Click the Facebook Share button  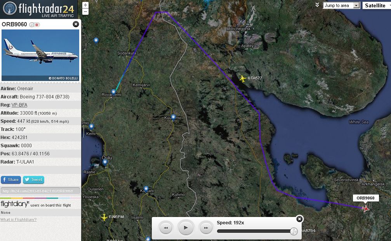coord(11,180)
